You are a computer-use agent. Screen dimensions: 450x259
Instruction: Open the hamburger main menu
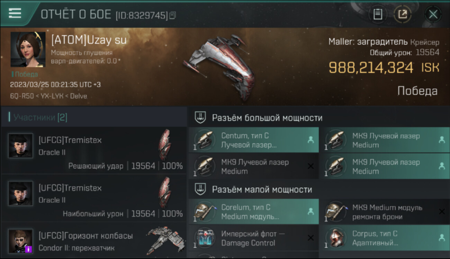pos(15,13)
